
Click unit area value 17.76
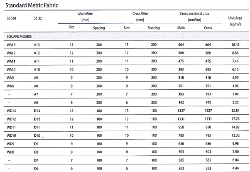point(235,119)
